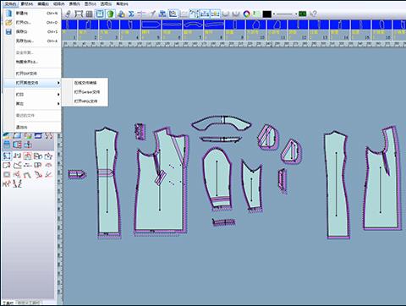Image resolution: width=406 pixels, height=306 pixels.
Task: Open the color wheel palette icon
Action: (247, 14)
